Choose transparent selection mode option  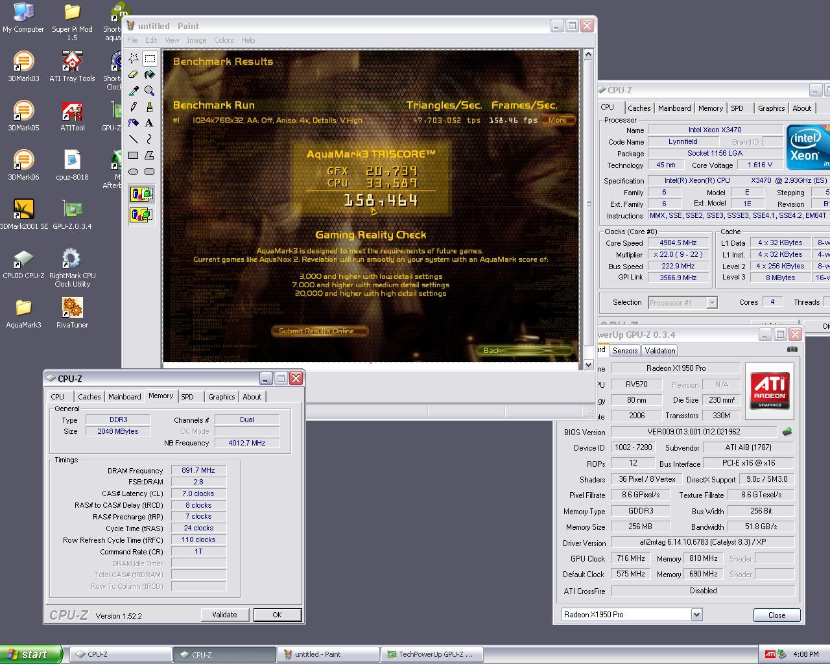142,214
